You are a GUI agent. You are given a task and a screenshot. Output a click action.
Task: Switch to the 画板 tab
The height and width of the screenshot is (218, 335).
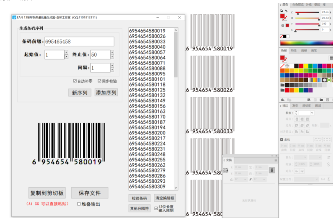click(304, 50)
